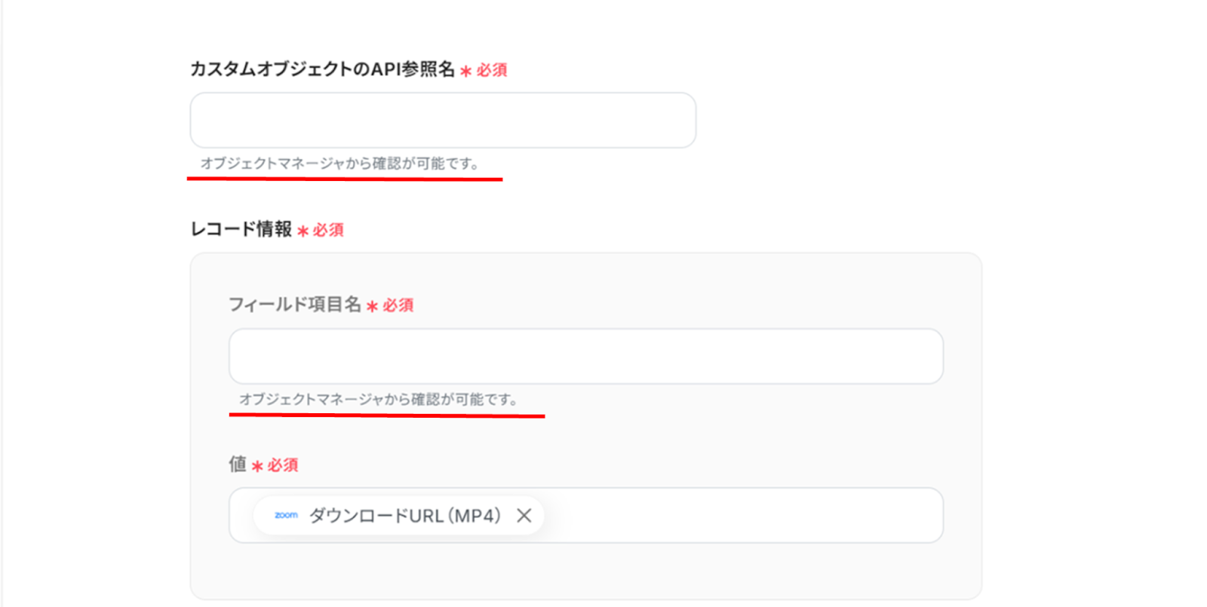Click red asterisk next to フィールド項目名
Screen dimensions: 1207x607
(x=372, y=306)
